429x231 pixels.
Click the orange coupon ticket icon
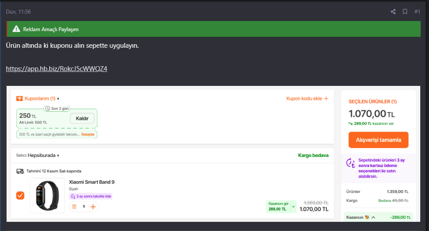19,99
